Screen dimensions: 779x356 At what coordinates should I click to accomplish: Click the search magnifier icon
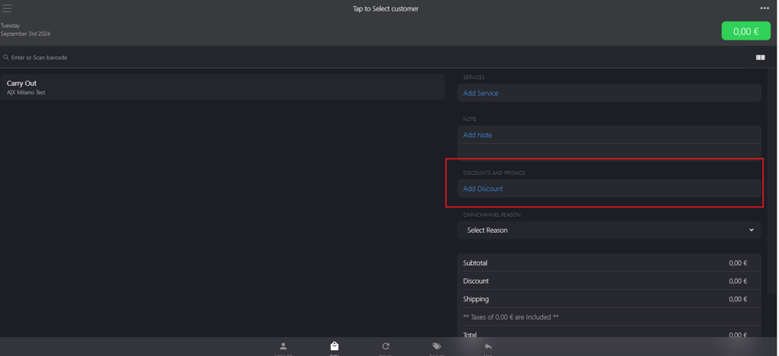(6, 58)
